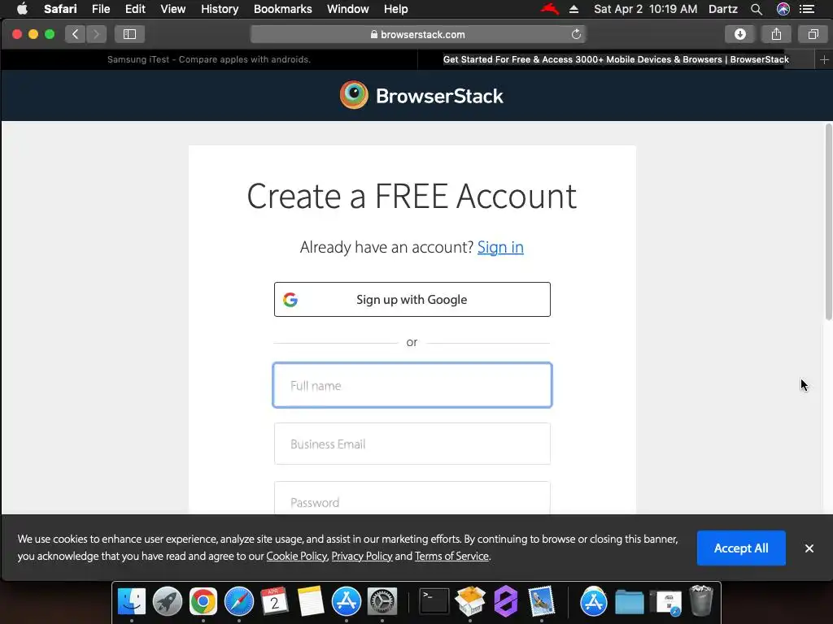The width and height of the screenshot is (833, 624).
Task: Open the Bookmarks menu
Action: (282, 9)
